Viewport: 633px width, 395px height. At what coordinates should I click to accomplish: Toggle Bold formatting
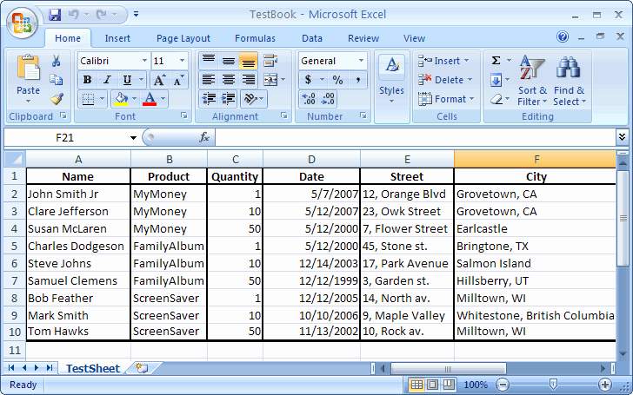pyautogui.click(x=87, y=80)
